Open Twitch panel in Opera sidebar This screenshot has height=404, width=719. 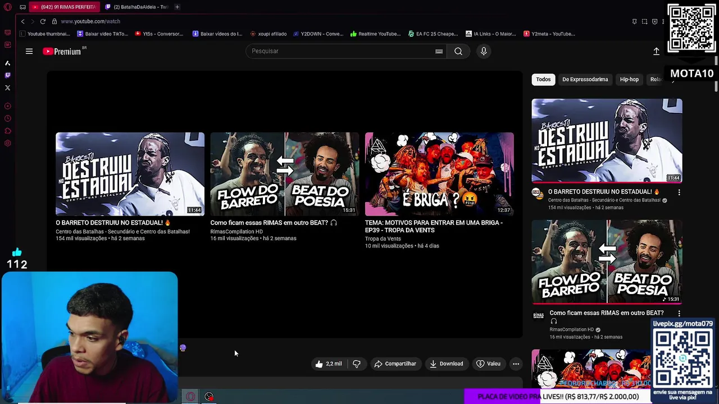click(7, 75)
